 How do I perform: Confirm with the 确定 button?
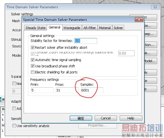(x=81, y=118)
